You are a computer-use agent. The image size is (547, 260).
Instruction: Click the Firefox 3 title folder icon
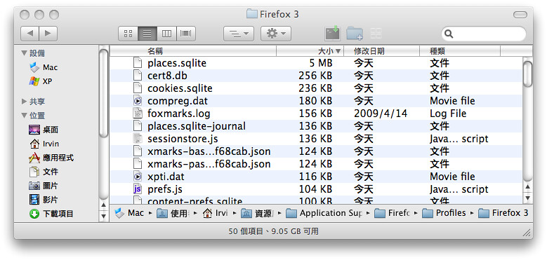tap(252, 14)
